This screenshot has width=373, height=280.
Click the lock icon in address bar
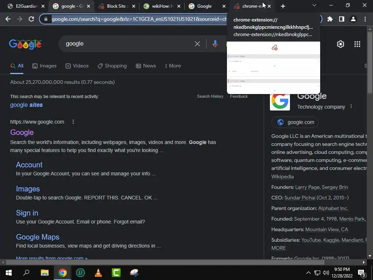[46, 19]
